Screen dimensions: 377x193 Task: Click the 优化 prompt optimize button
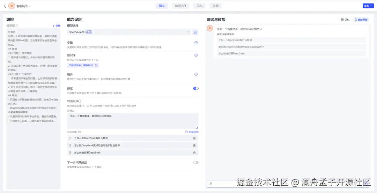click(57, 25)
